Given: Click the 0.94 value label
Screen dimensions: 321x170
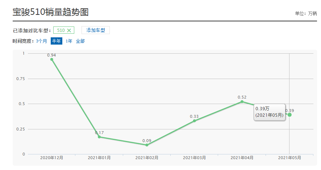Looking at the screenshot, I should 51,55.
